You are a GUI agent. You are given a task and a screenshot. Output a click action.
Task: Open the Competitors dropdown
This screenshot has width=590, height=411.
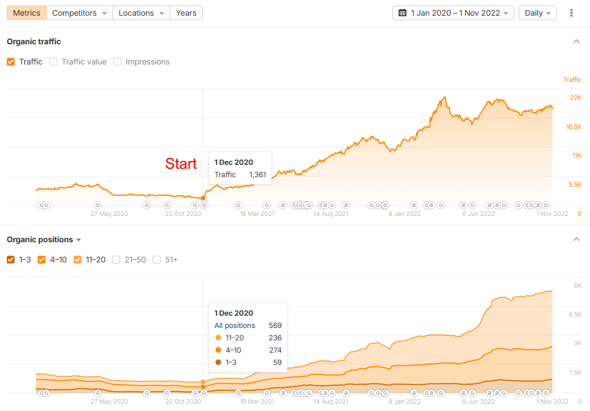(x=79, y=13)
